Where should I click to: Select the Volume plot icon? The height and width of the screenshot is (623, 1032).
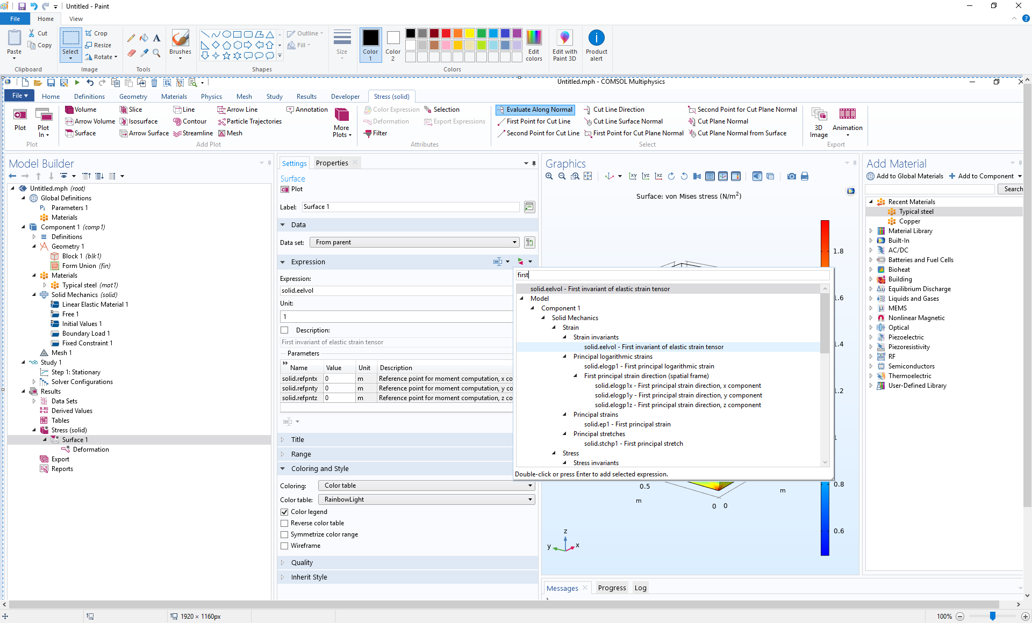69,110
